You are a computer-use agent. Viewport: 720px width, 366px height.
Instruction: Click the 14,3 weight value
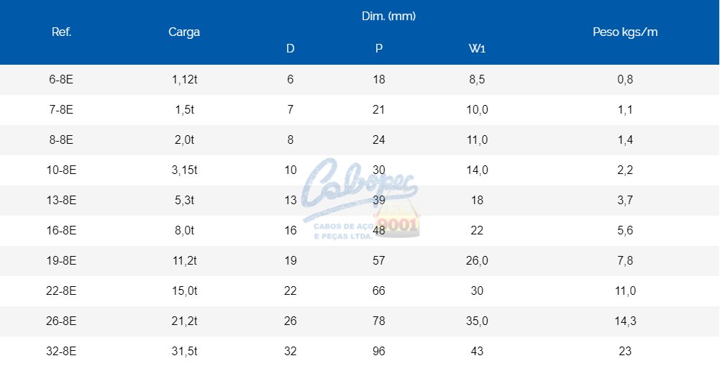(625, 321)
